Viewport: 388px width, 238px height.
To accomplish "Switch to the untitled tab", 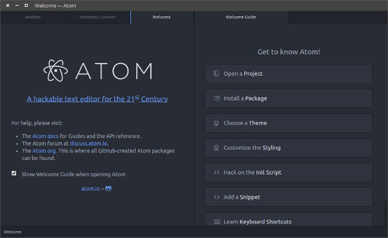I will (33, 17).
